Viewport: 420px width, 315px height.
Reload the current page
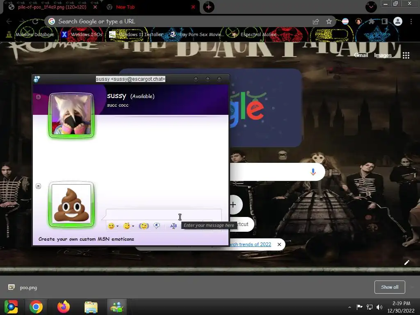tap(35, 21)
